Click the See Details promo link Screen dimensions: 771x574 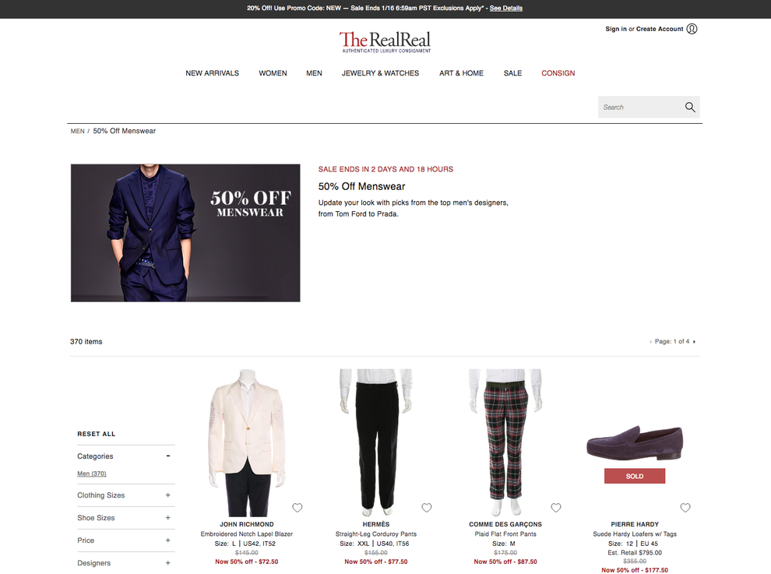(506, 9)
